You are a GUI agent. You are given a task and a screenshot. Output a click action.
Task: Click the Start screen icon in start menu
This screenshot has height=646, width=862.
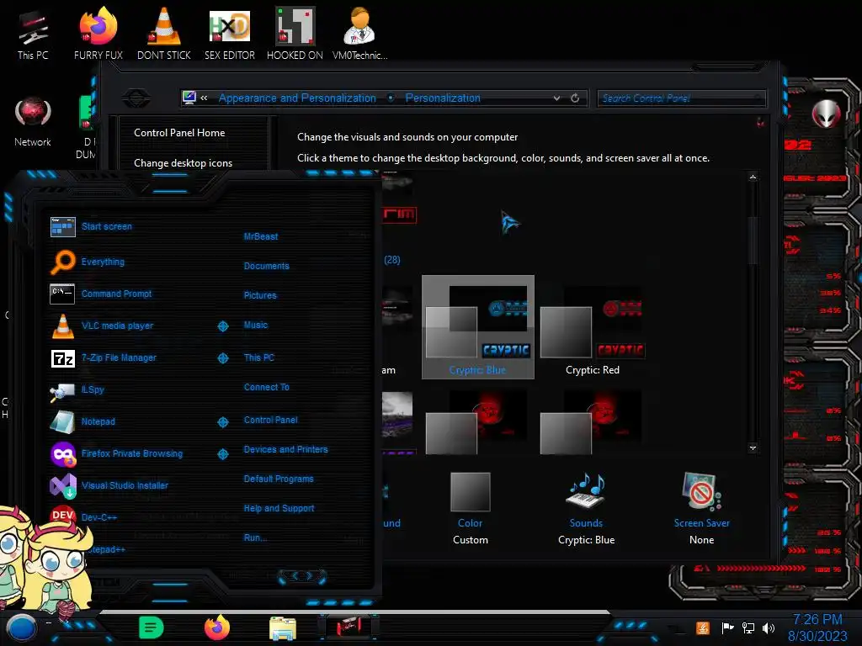[62, 226]
